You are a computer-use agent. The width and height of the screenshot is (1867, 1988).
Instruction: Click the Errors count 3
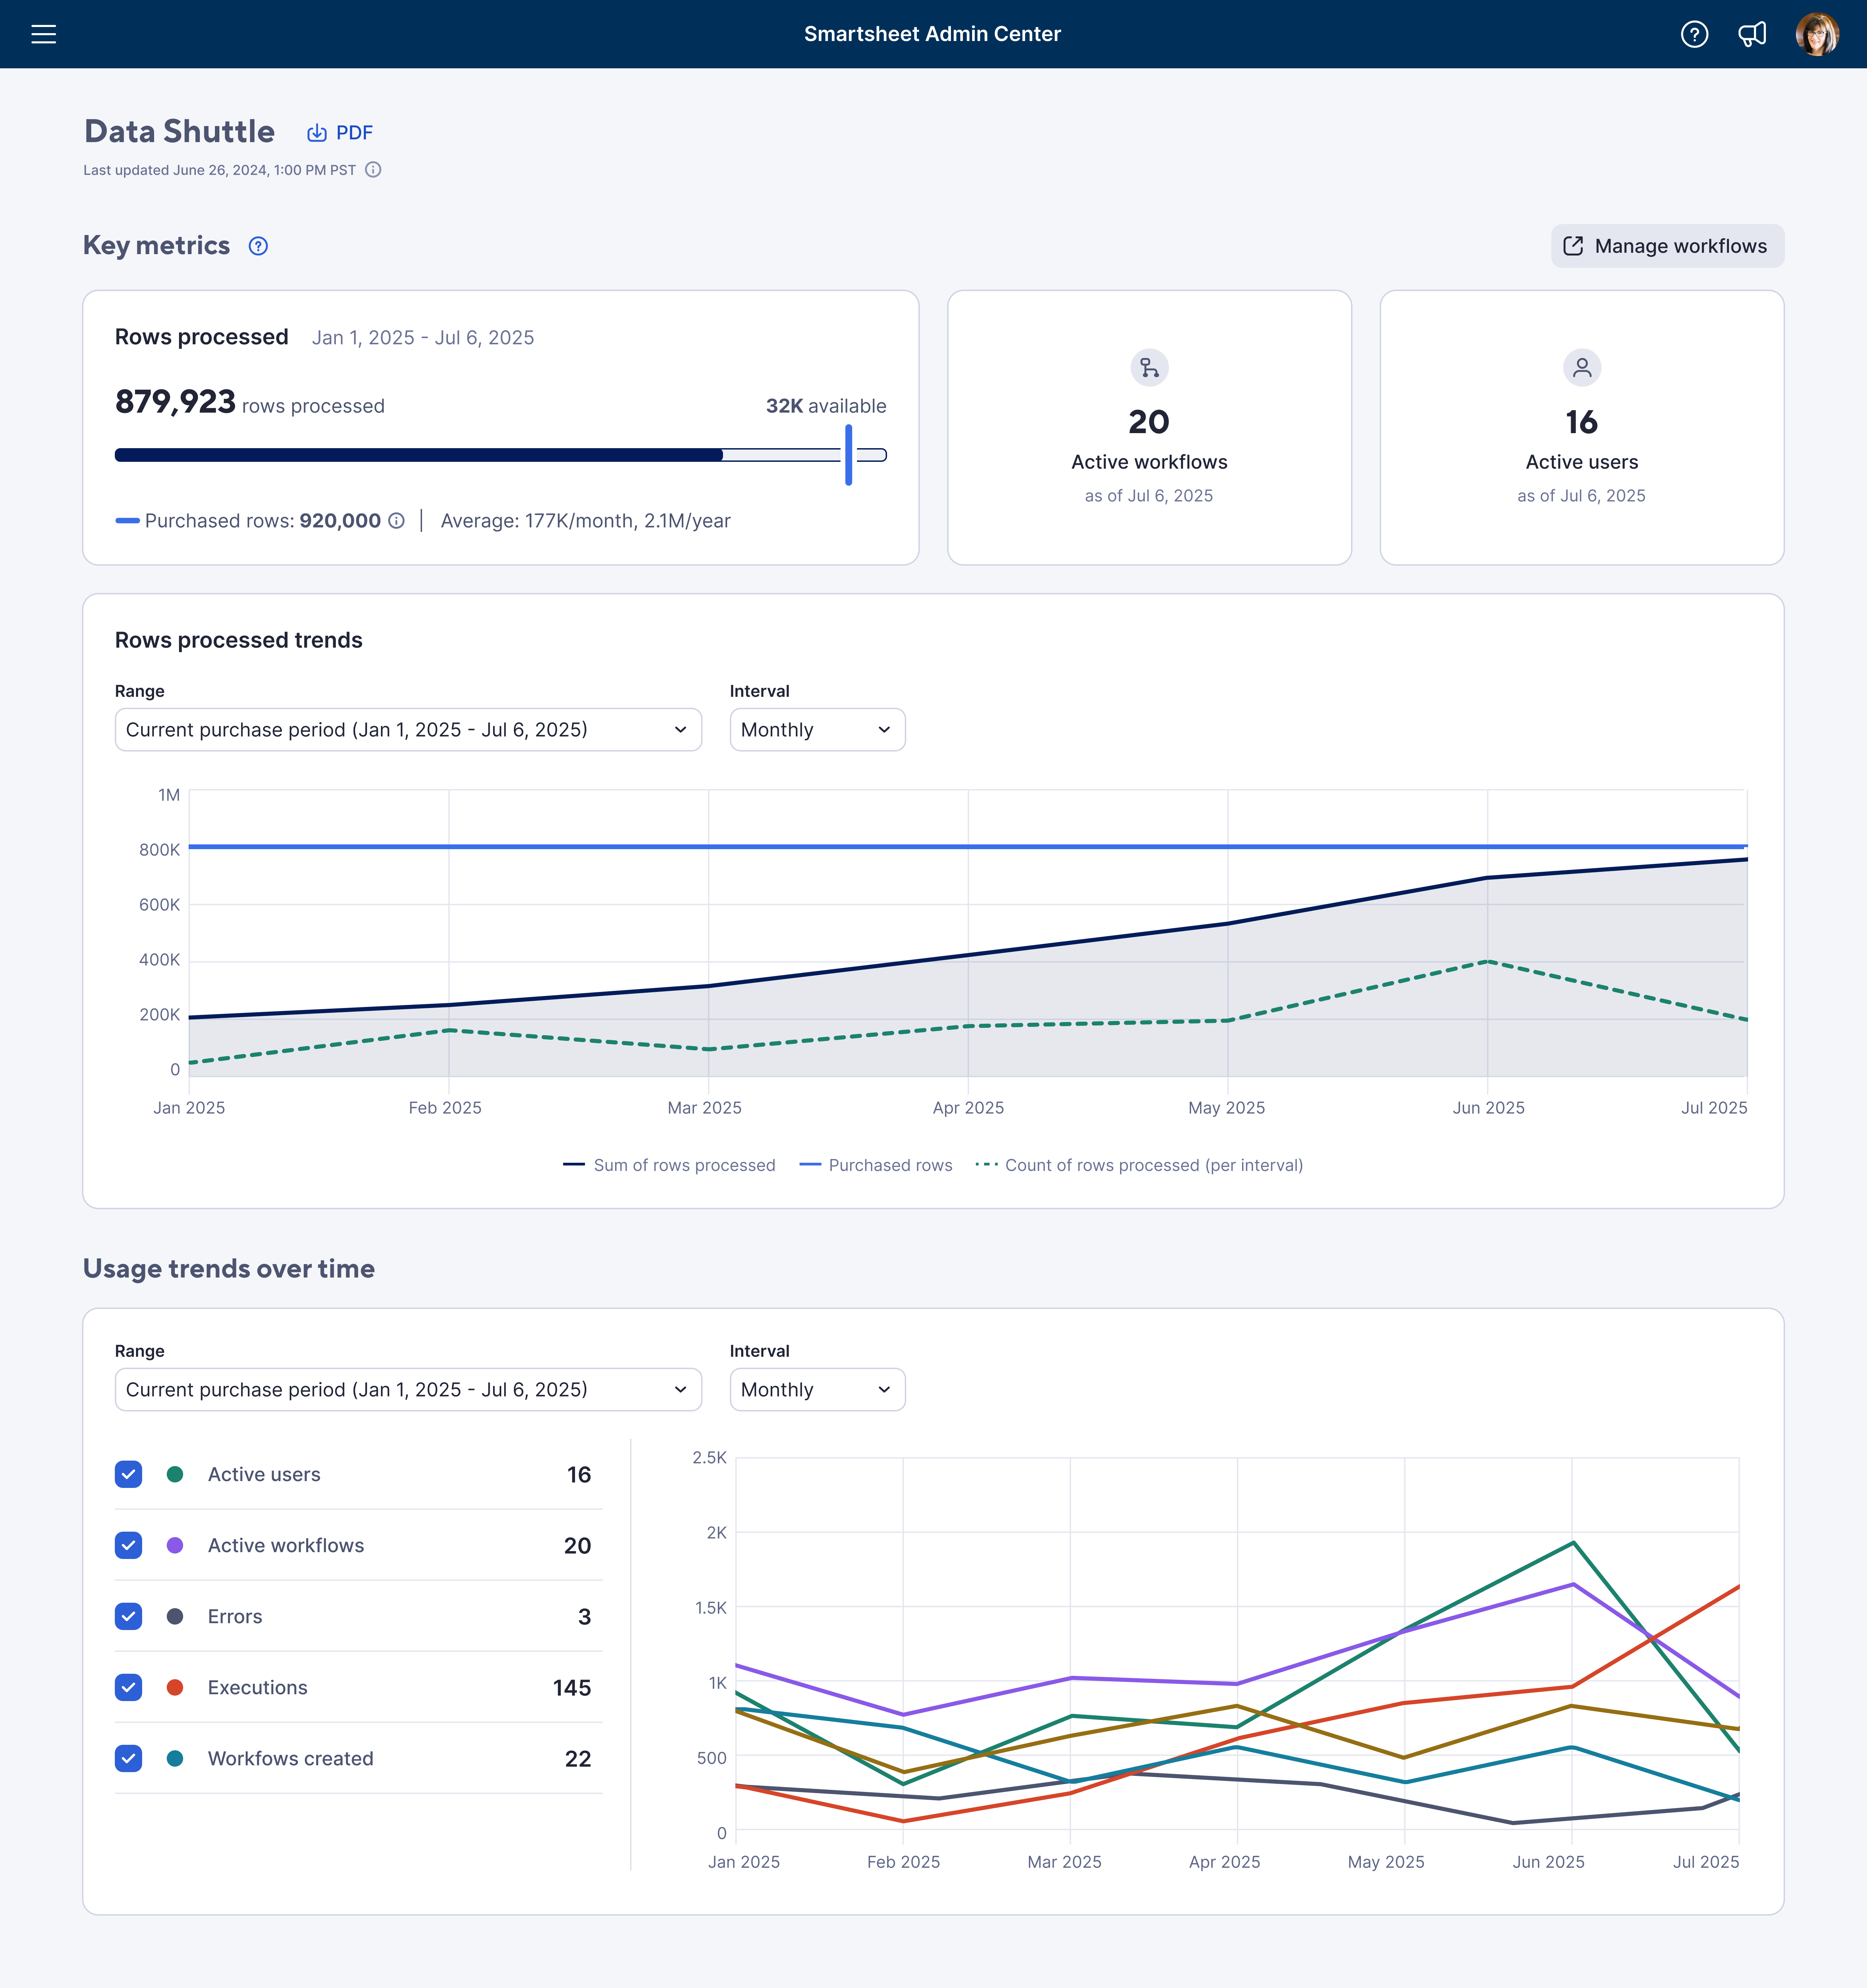pos(584,1617)
